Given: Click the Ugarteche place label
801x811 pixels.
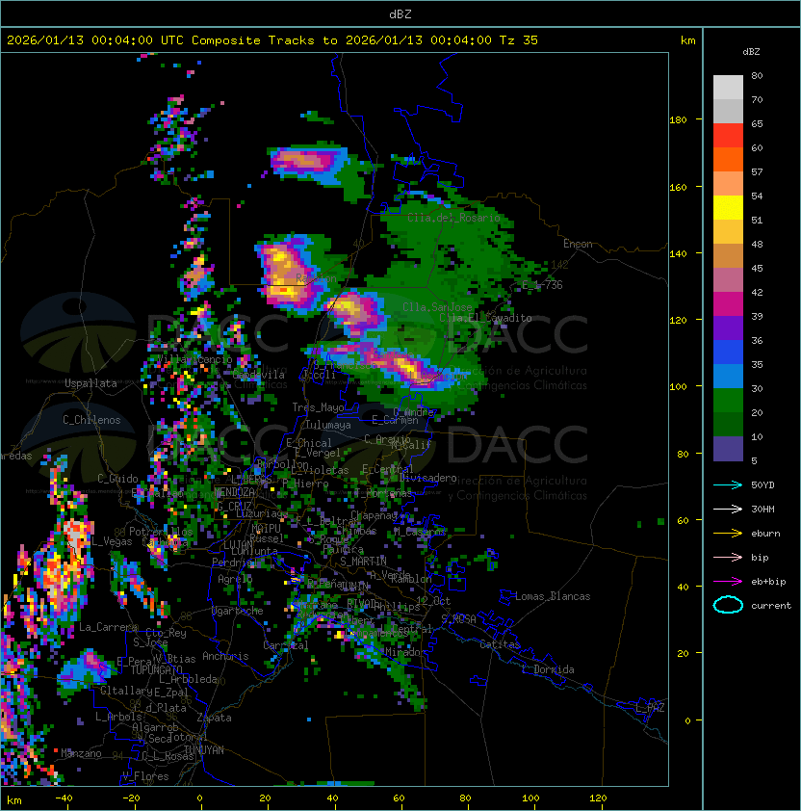Looking at the screenshot, I should point(238,611).
